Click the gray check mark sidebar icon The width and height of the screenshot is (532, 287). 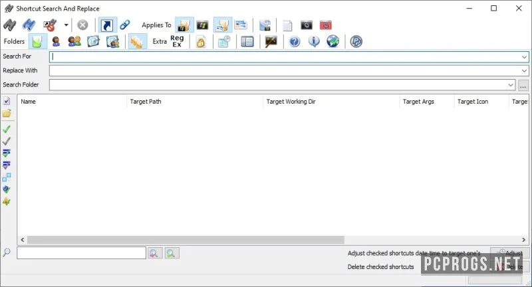(x=7, y=141)
